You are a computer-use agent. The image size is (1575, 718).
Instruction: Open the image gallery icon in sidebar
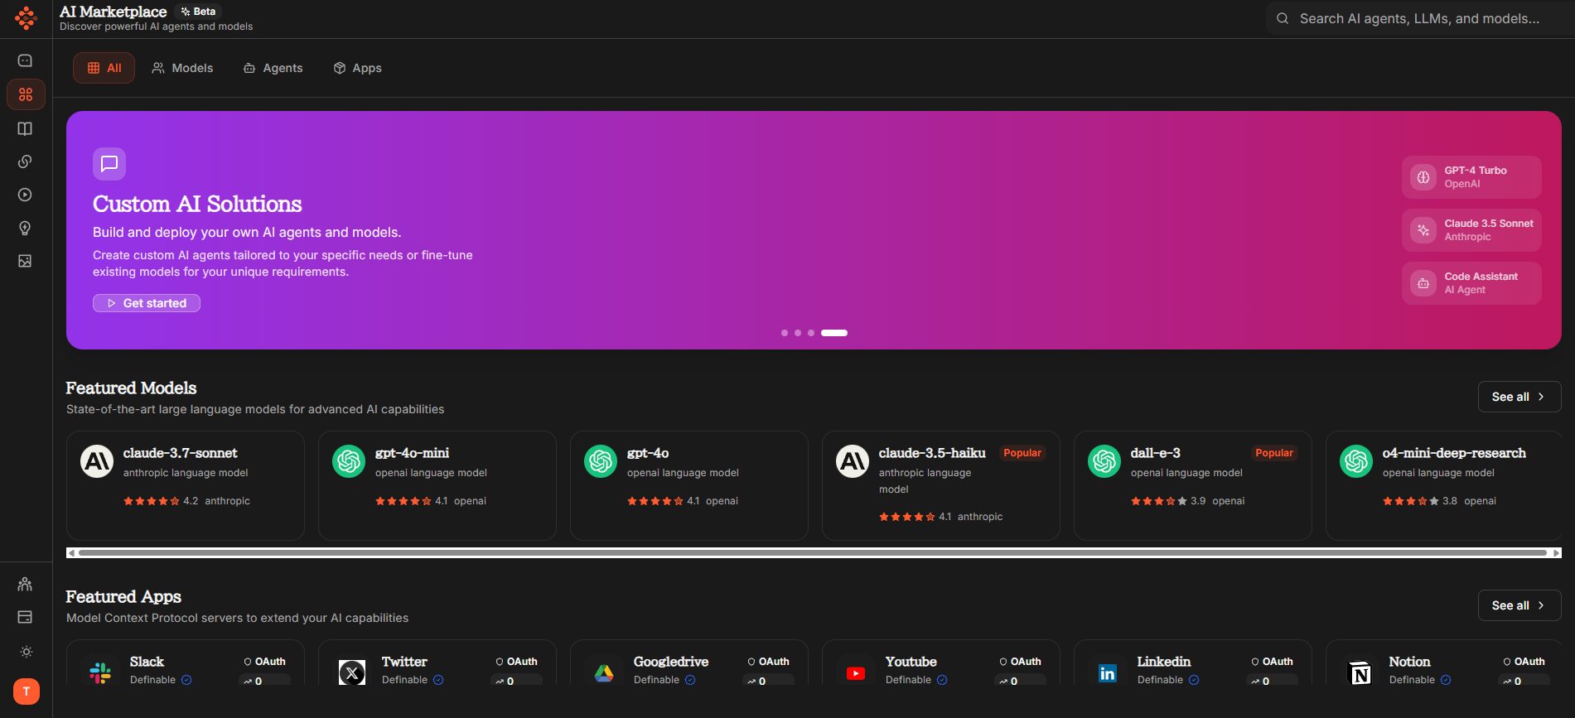[x=26, y=261]
